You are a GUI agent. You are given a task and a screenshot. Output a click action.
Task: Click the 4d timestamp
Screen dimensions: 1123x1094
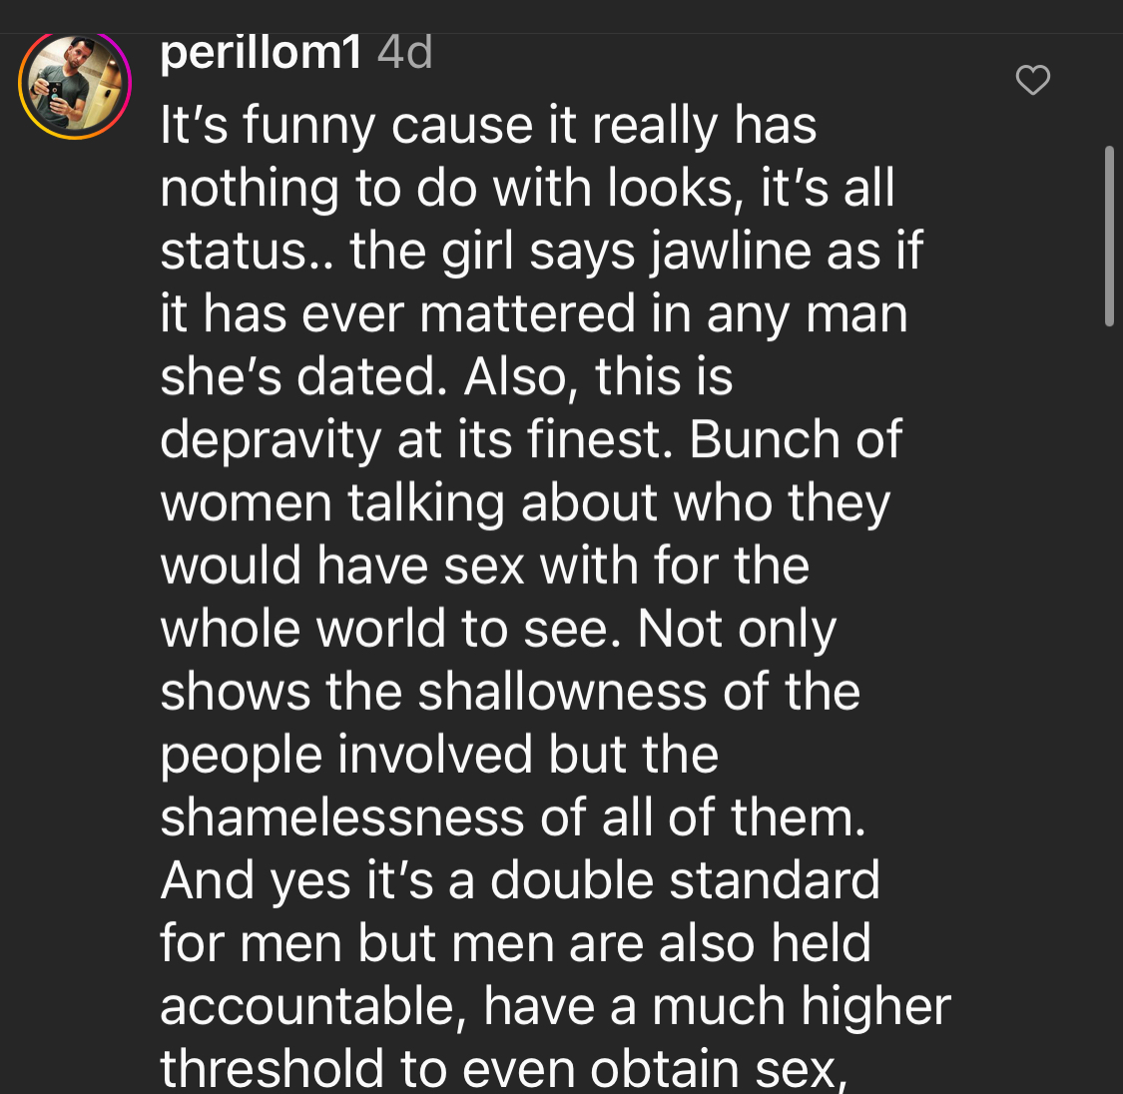(x=405, y=52)
